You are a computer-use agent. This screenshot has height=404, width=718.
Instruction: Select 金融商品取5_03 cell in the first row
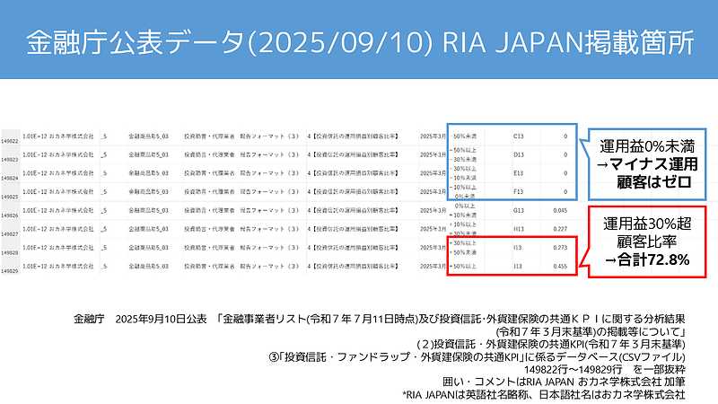coord(149,136)
